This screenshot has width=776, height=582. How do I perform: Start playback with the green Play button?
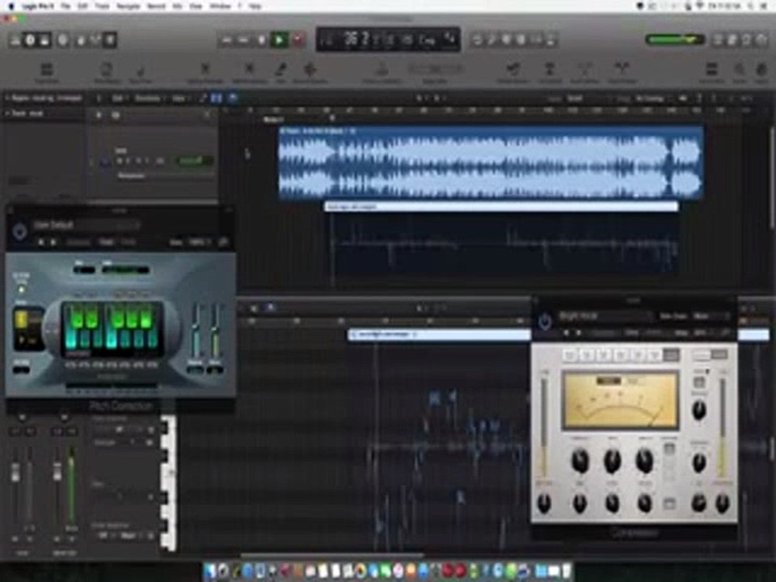[x=279, y=40]
